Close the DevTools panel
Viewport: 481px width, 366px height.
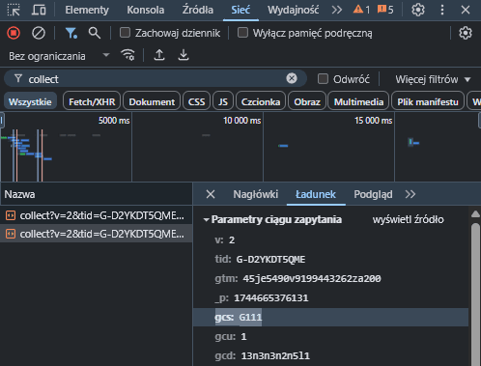(466, 10)
